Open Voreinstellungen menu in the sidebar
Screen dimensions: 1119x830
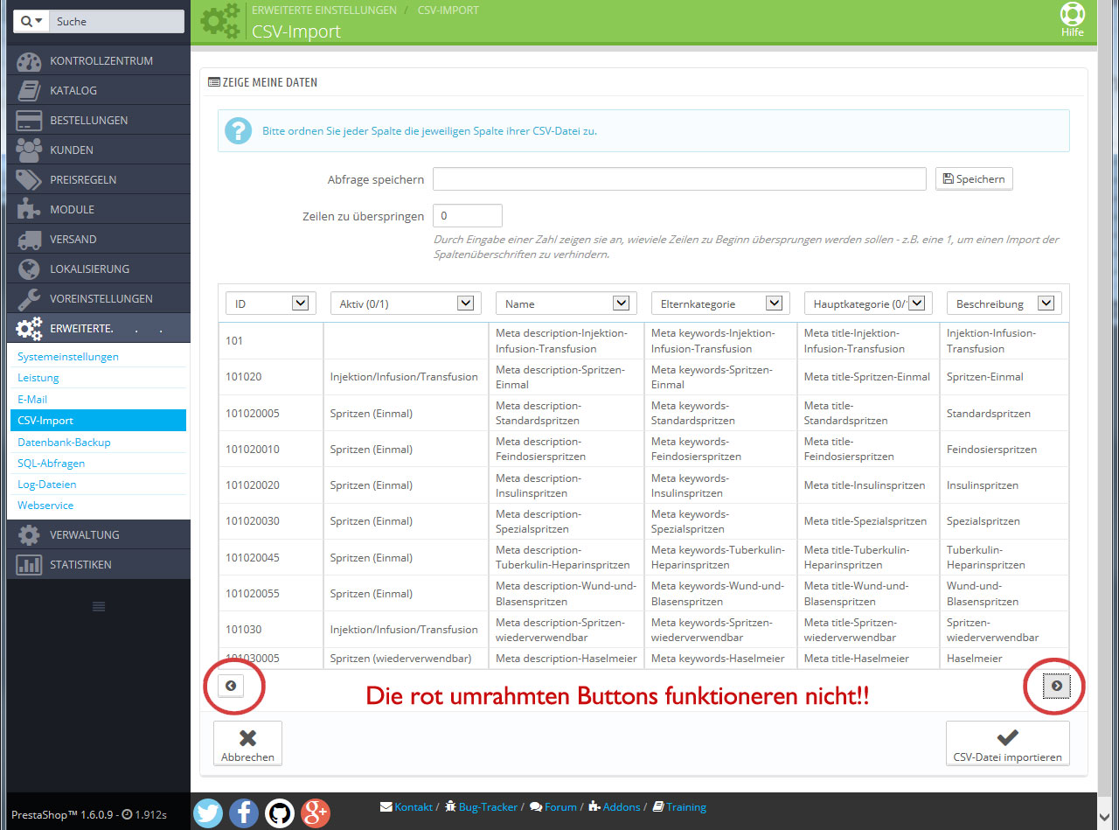click(99, 298)
